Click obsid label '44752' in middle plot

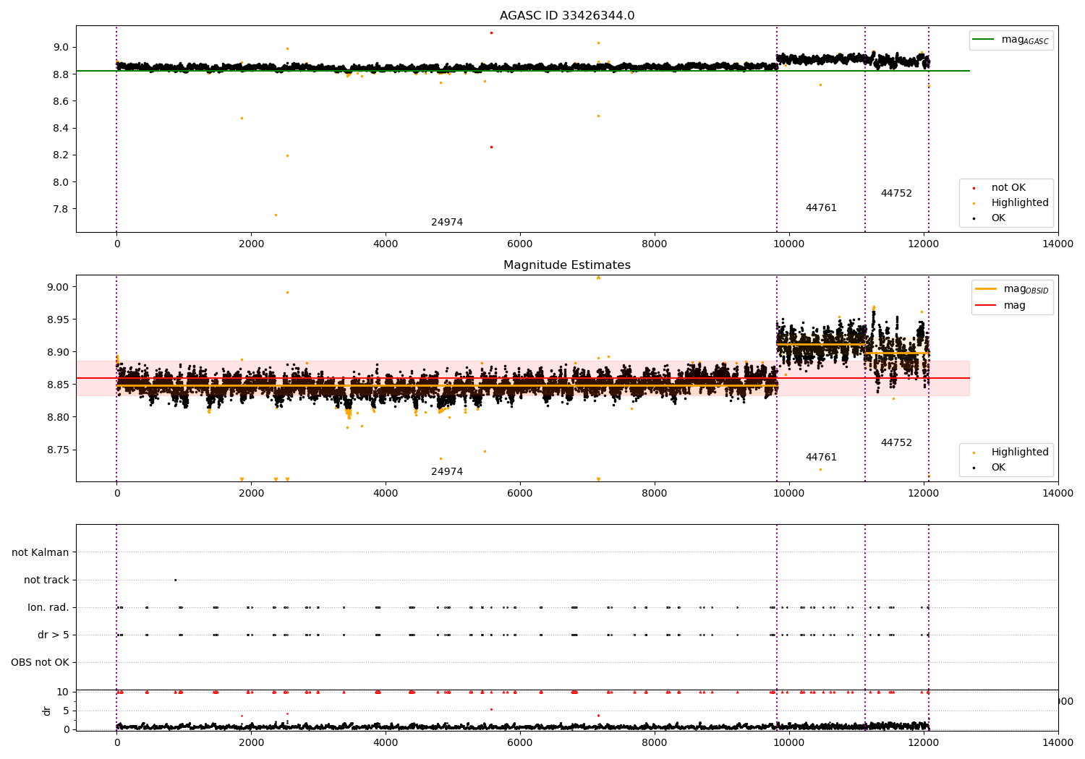(x=896, y=443)
